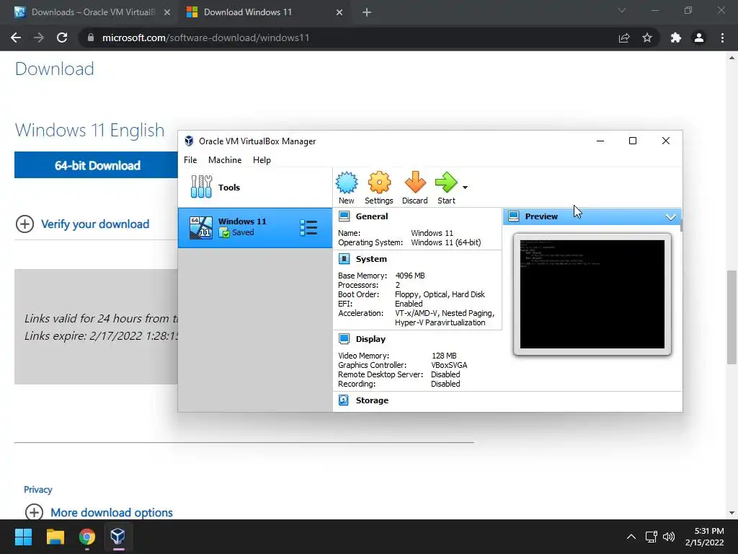This screenshot has width=738, height=554.
Task: Click the page scroll up arrow
Action: 732,58
